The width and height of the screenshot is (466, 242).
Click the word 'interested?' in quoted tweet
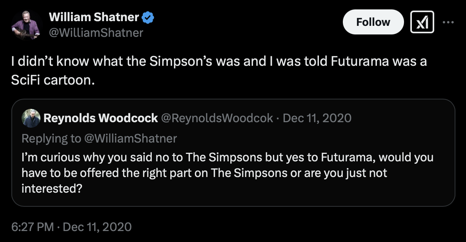click(x=52, y=188)
